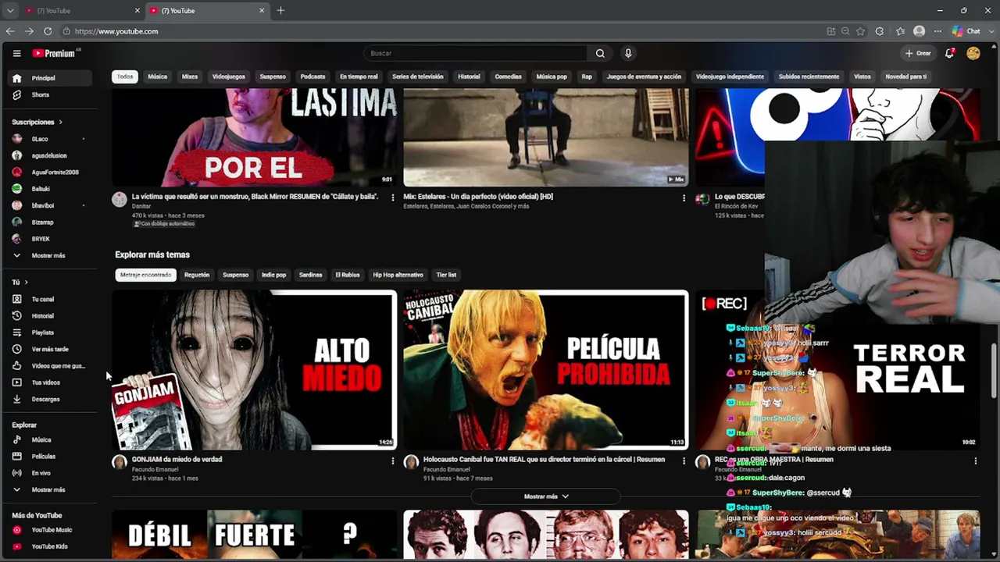This screenshot has width=1000, height=562.
Task: Reload the page in browser toolbar
Action: pos(48,31)
